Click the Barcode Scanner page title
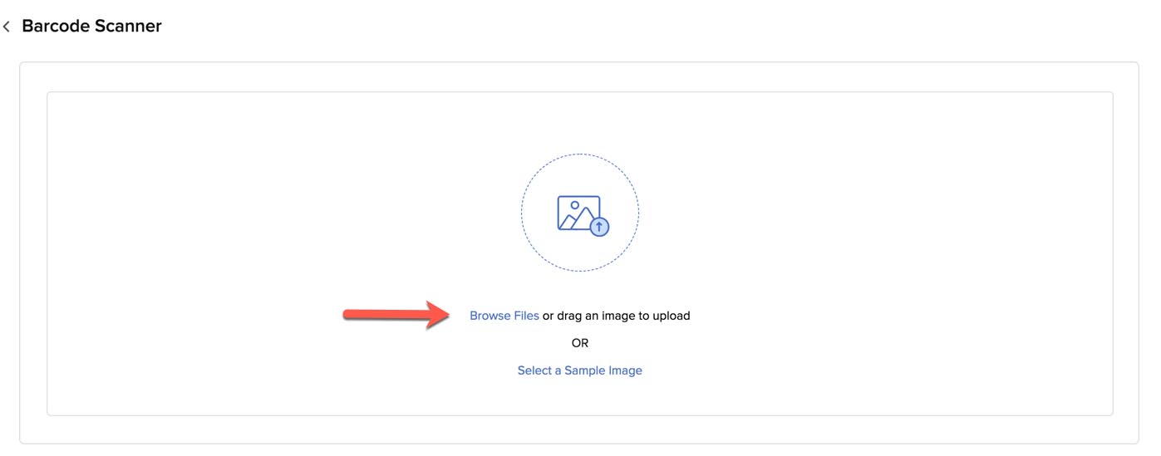This screenshot has width=1161, height=456. 91,26
